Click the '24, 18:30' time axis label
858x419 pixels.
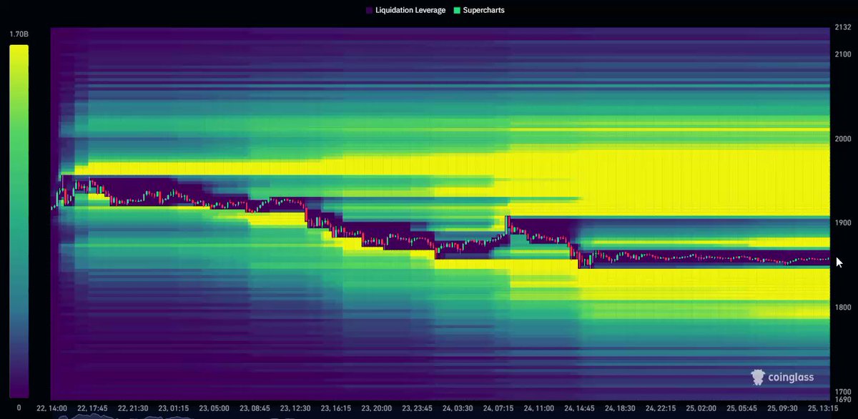coord(621,408)
